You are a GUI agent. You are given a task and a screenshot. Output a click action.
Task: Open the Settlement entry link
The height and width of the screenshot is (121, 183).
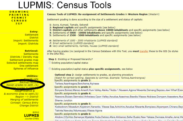click(31, 35)
